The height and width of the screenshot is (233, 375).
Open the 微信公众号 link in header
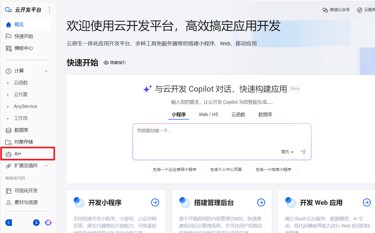click(336, 10)
